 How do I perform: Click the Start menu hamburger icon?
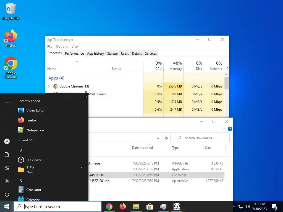7,101
